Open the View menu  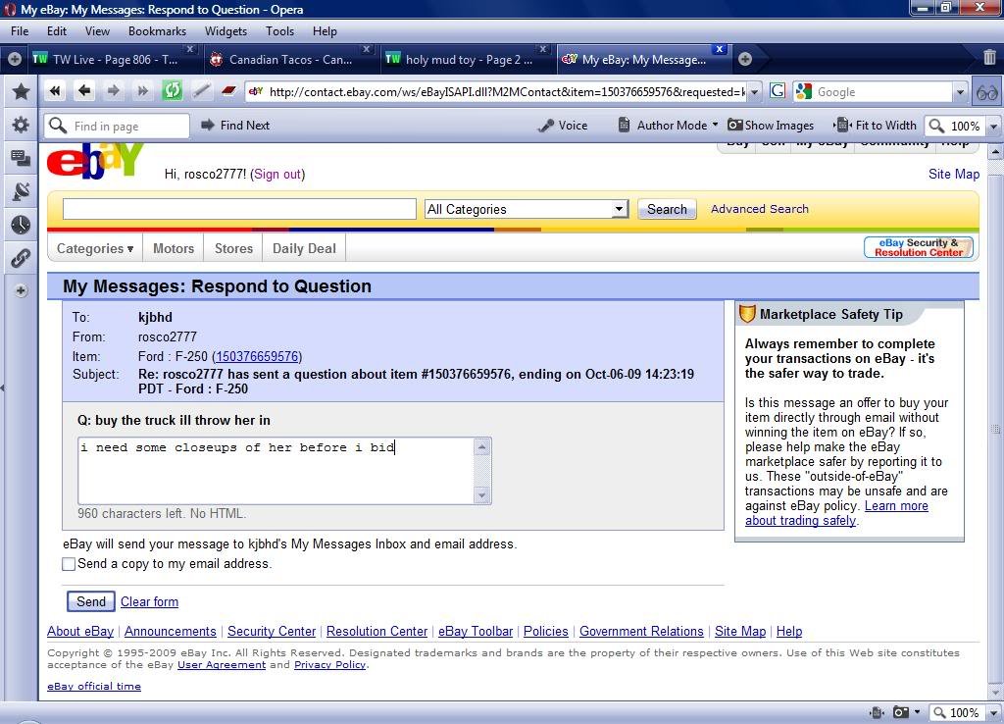click(x=97, y=31)
